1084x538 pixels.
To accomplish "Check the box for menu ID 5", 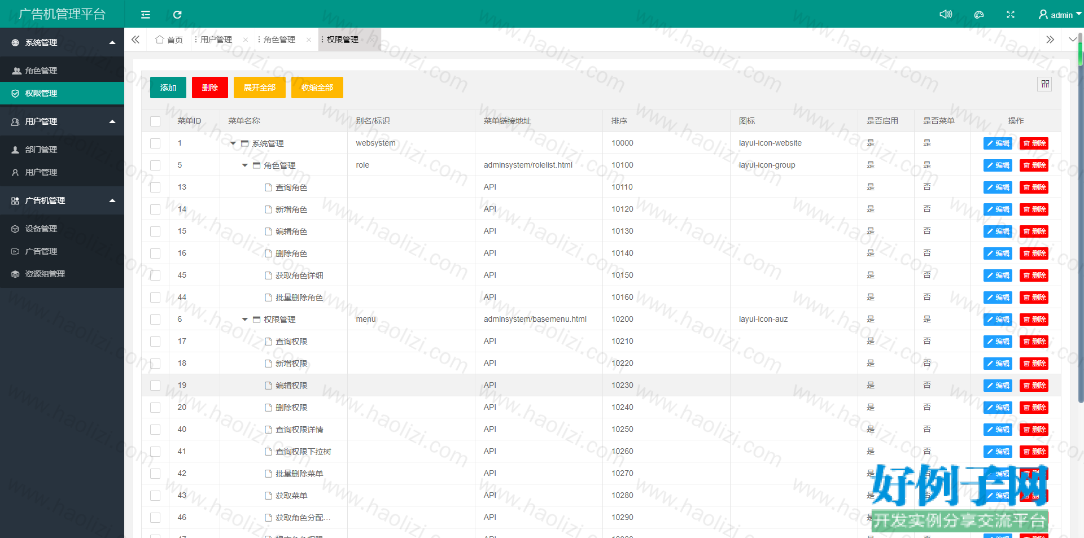I will click(x=155, y=165).
